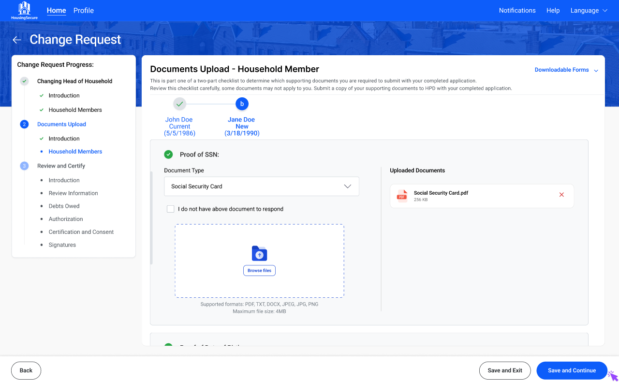Click the Save and Exit button
619x384 pixels.
[505, 370]
